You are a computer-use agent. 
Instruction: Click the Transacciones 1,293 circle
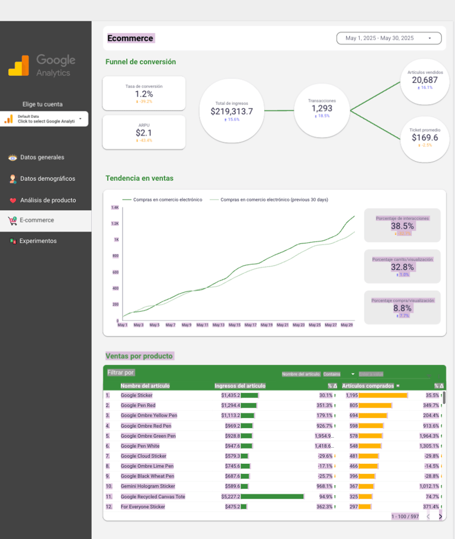[x=322, y=110]
